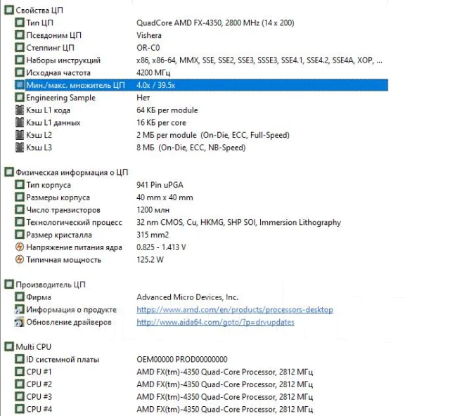Image resolution: width=450 pixels, height=416 pixels.
Task: Click the icon next to Тип ЦП
Action: click(x=20, y=22)
